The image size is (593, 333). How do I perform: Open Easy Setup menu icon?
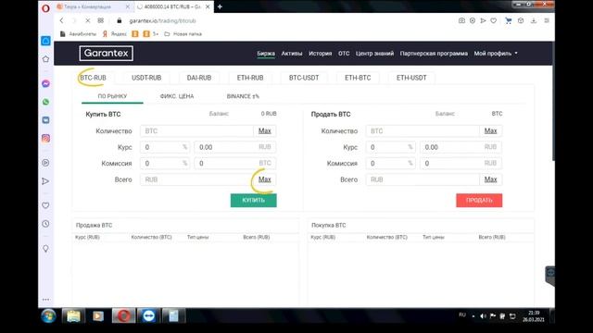click(547, 20)
